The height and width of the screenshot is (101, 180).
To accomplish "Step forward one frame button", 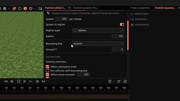I will pyautogui.click(x=37, y=81).
